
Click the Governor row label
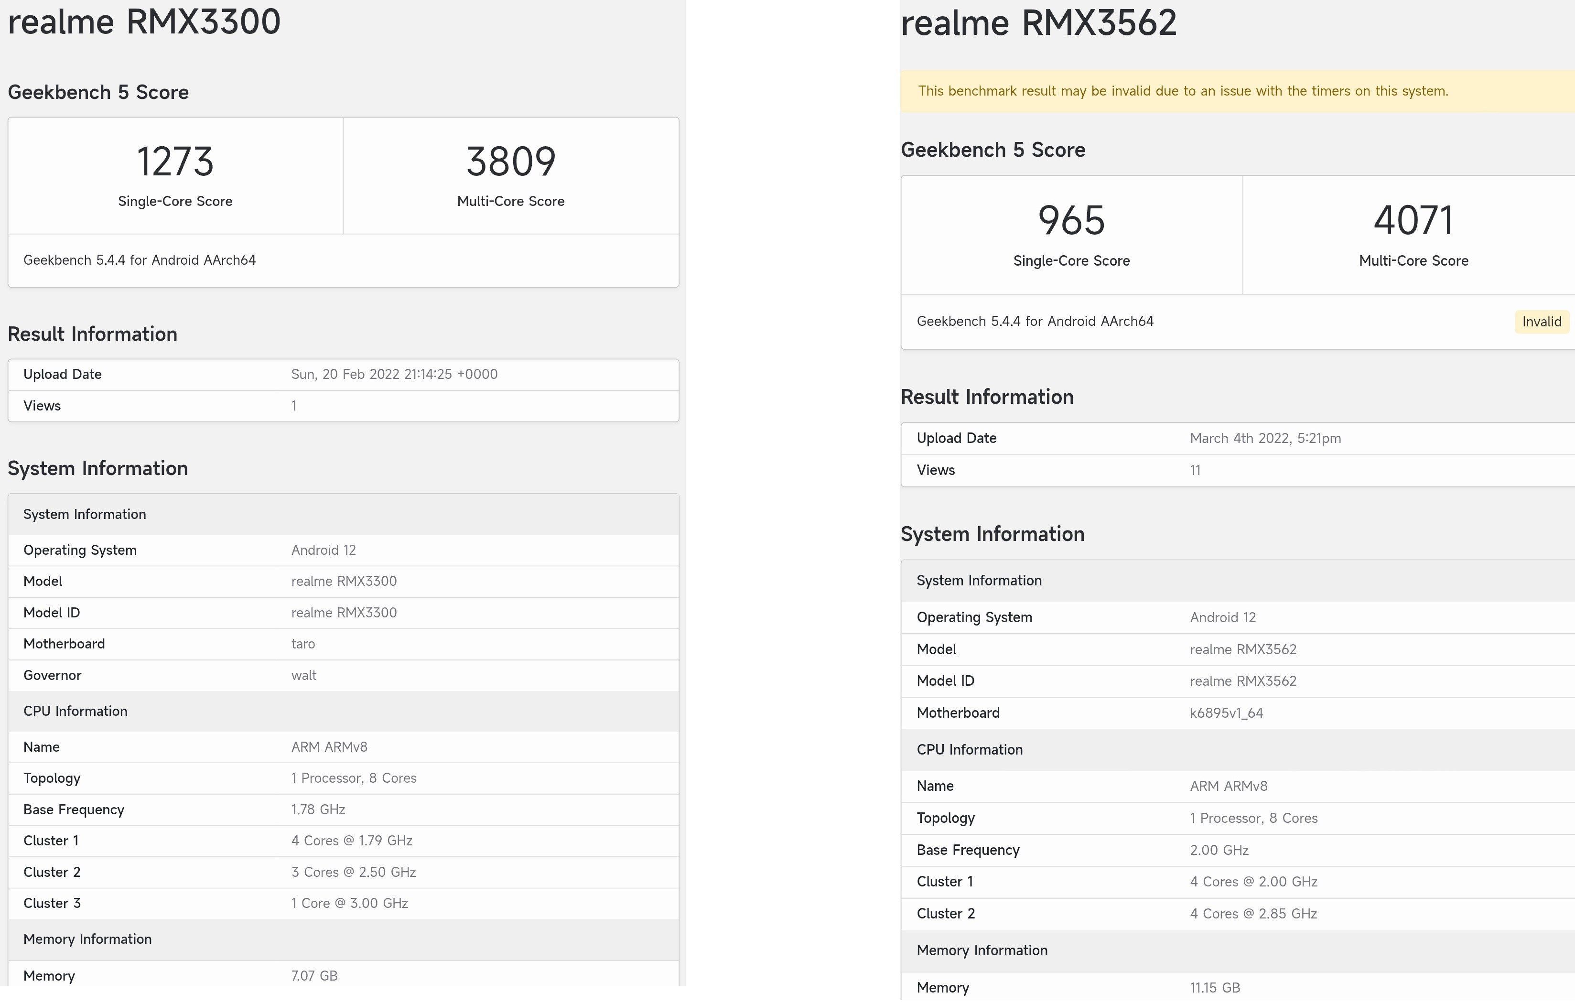click(53, 675)
